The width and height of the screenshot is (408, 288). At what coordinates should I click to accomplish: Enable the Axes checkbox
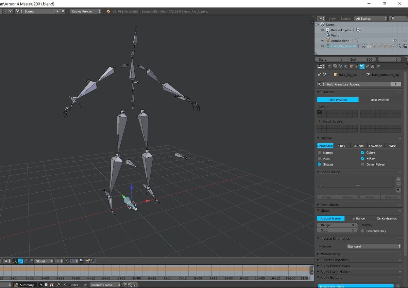coord(319,158)
